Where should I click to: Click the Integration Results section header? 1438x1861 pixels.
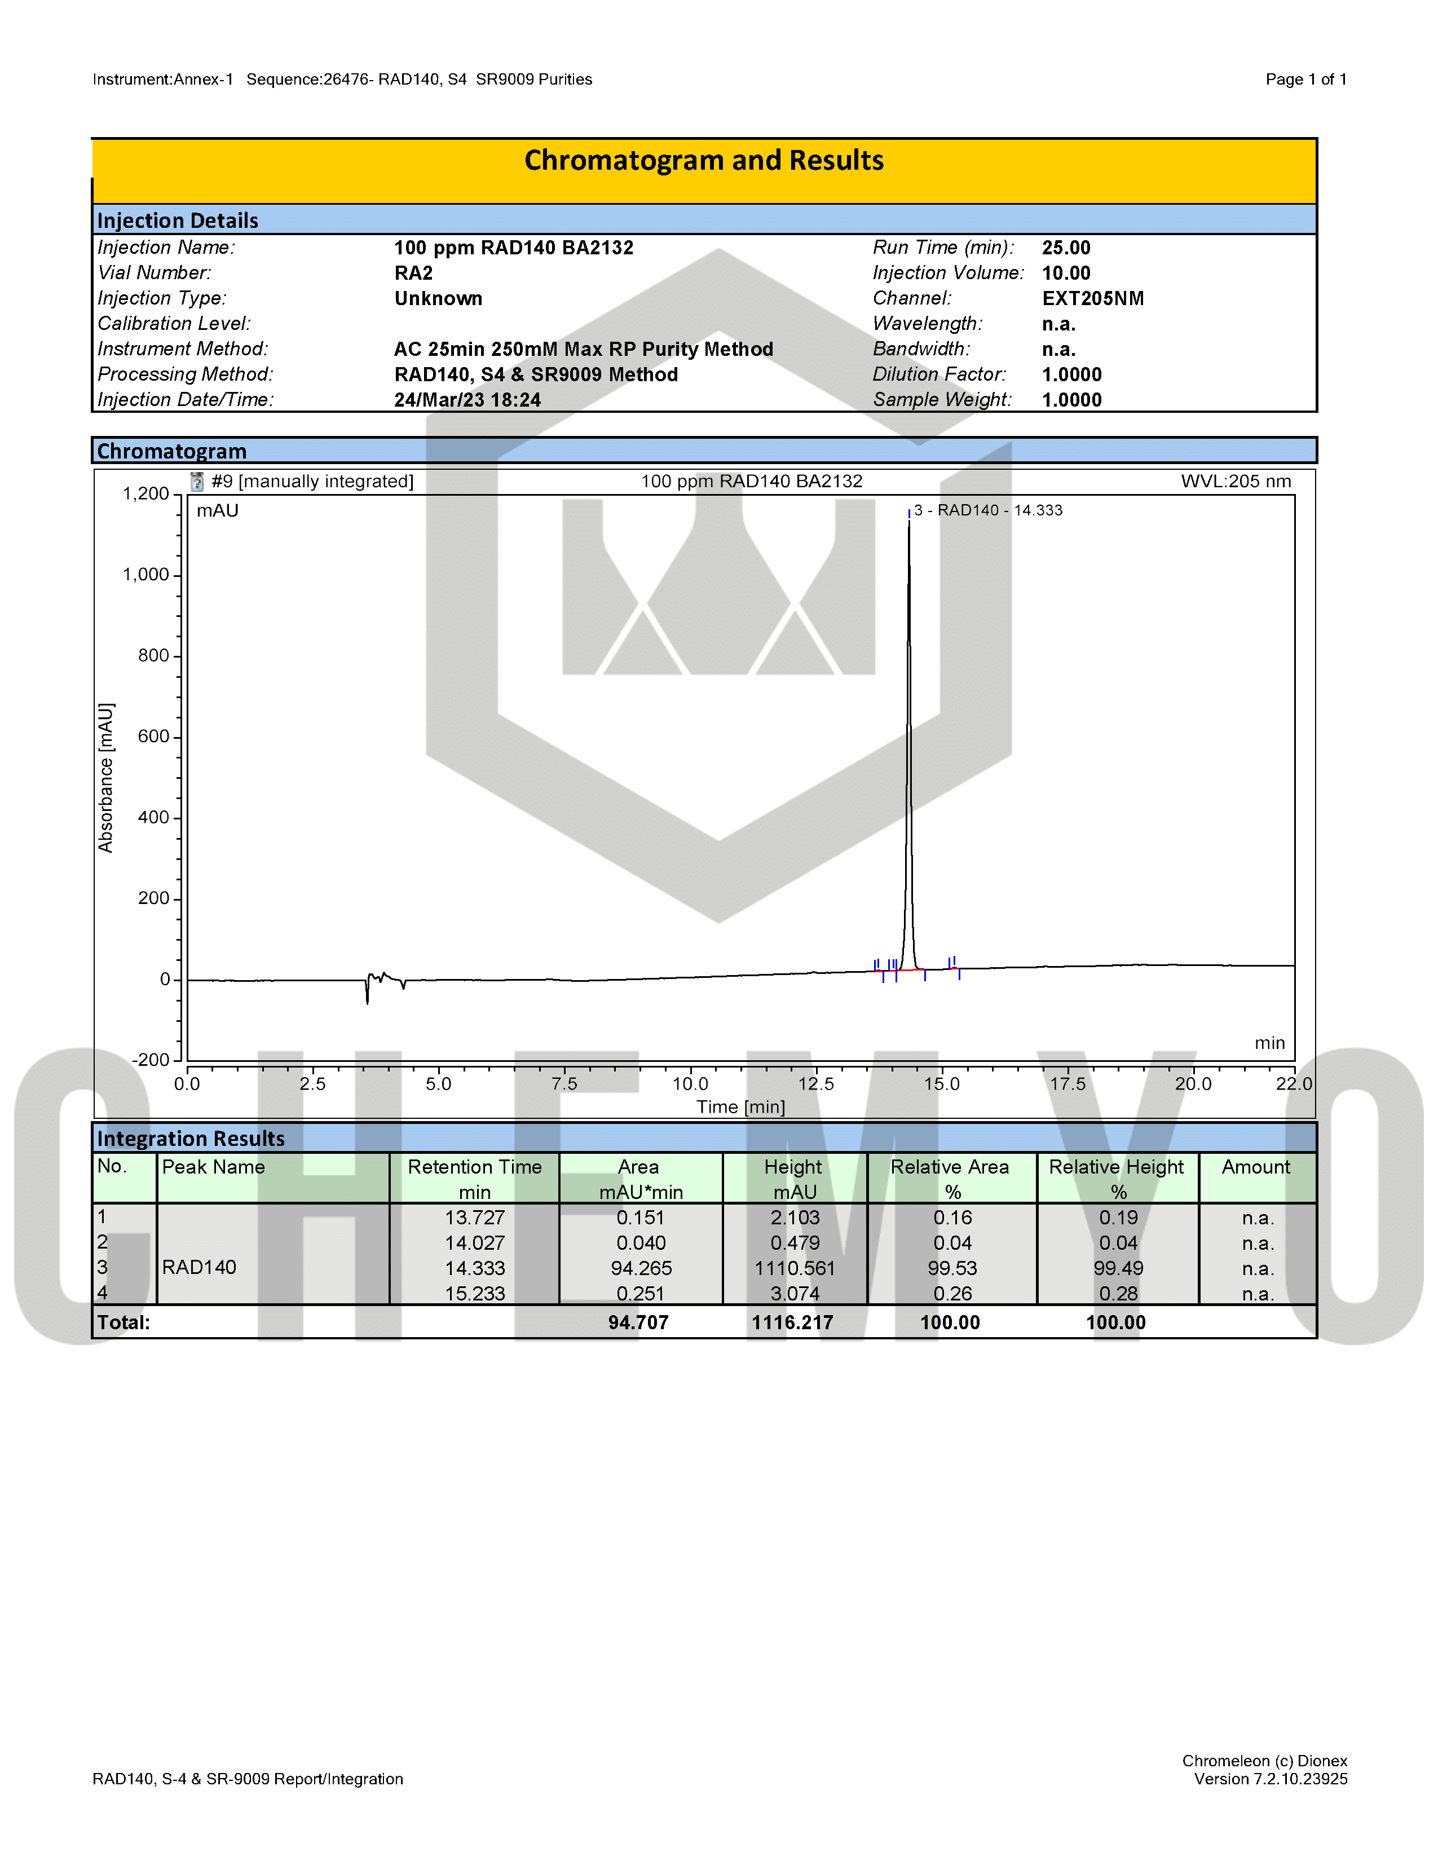point(191,1139)
